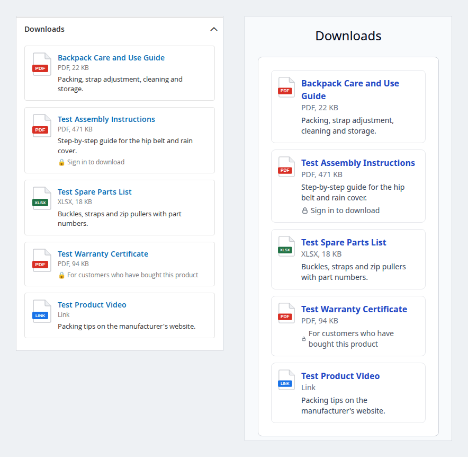
Task: Click the PDF icon beside Test Assembly Instructions, left panel
Action: [41, 126]
